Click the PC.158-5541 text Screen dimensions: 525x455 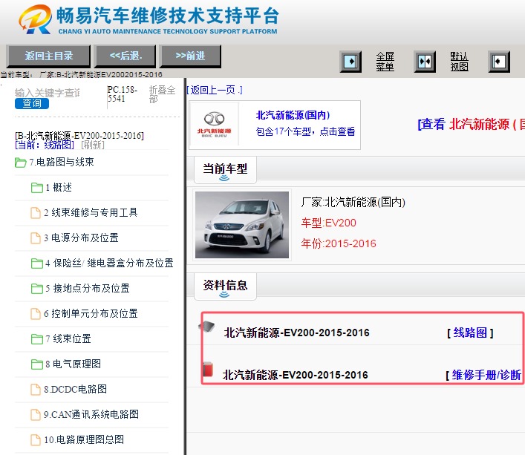[123, 94]
